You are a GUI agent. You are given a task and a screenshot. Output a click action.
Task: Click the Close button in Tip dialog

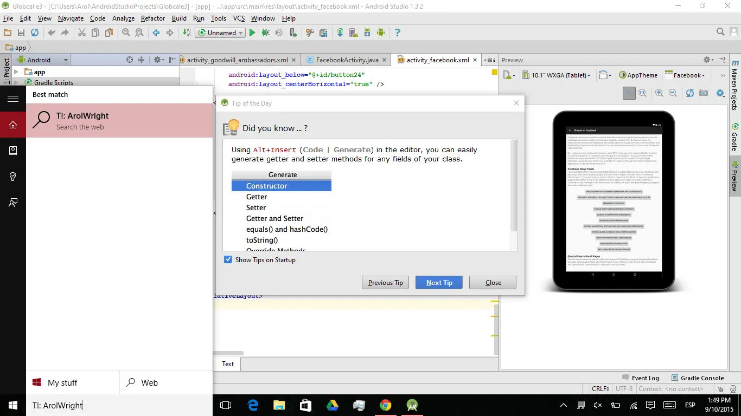pos(493,283)
